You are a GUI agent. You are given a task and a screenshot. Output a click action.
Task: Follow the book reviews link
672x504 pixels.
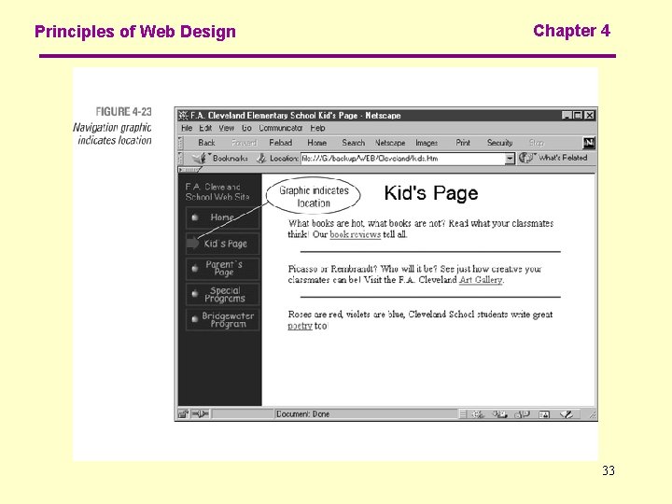point(356,234)
